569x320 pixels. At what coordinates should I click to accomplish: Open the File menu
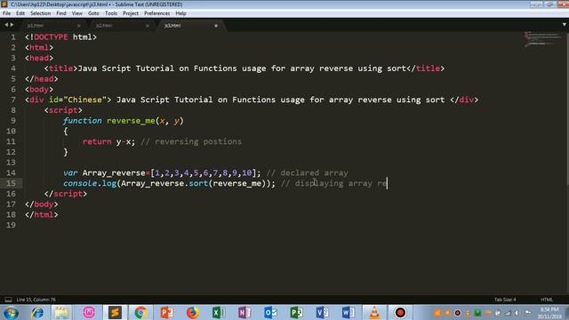click(x=6, y=13)
